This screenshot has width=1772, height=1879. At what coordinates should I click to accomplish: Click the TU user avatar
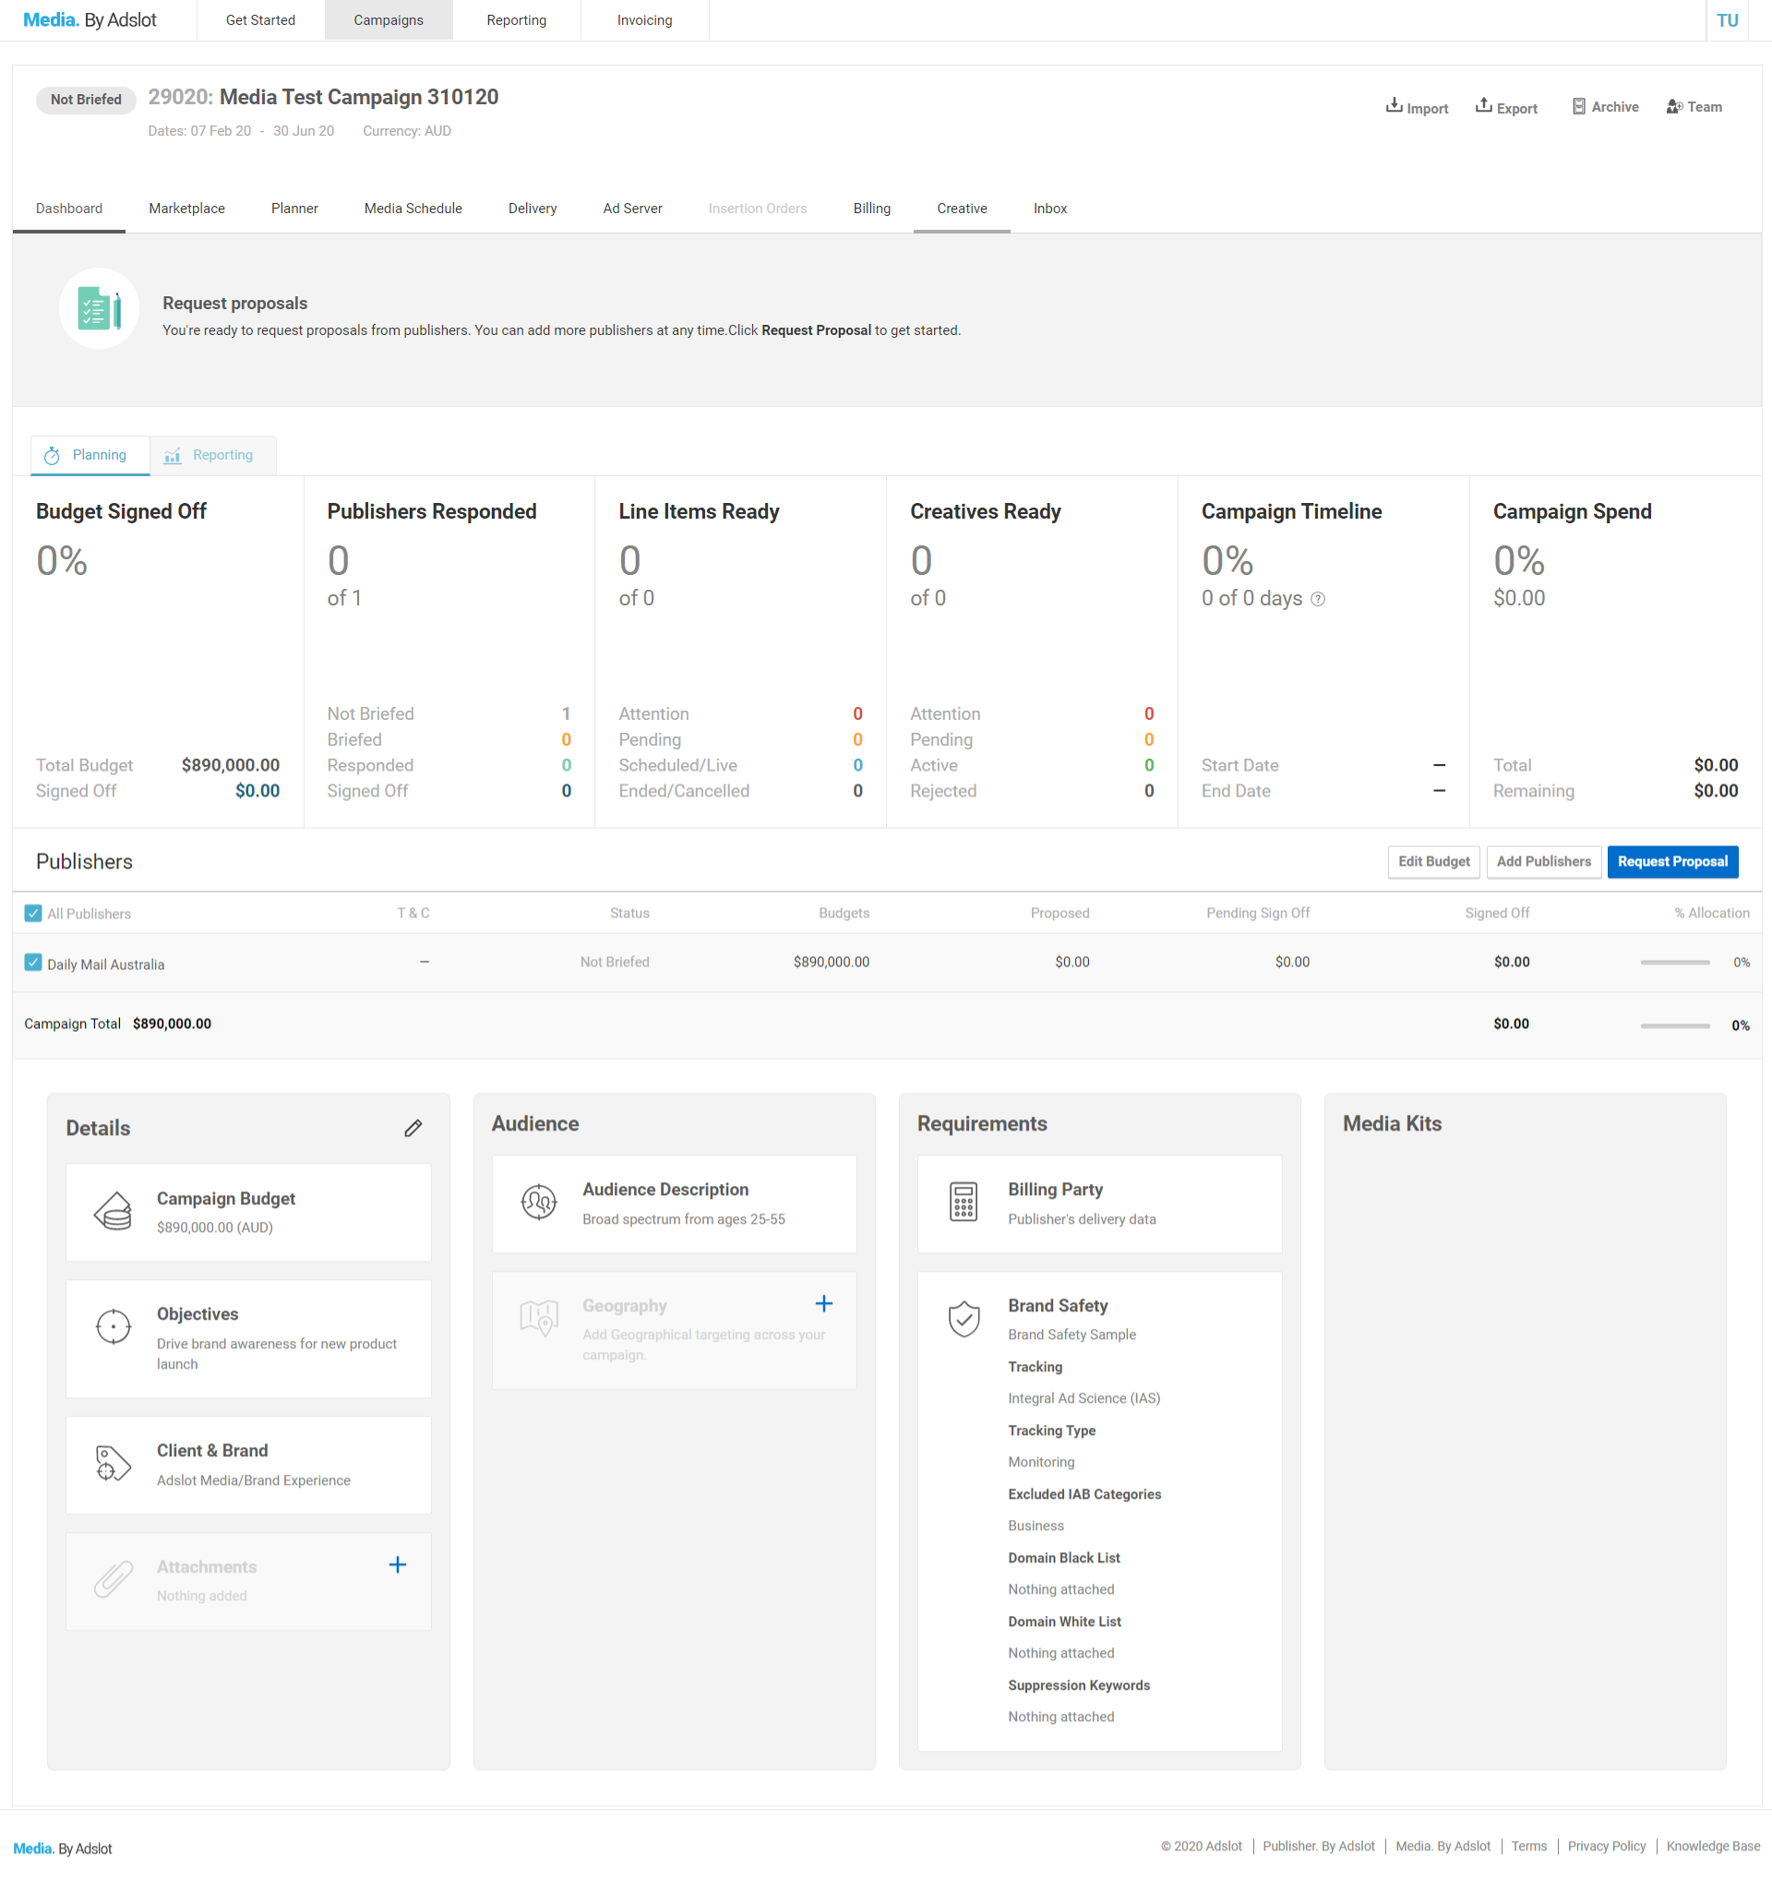[x=1727, y=20]
